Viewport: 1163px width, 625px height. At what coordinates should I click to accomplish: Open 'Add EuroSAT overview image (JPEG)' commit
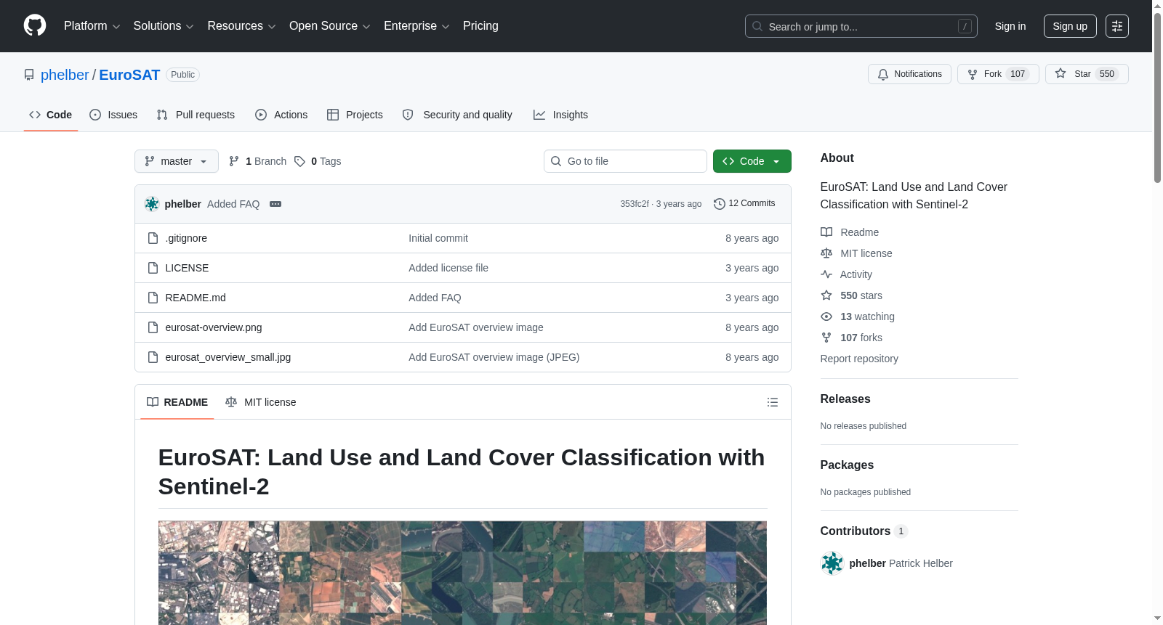(x=494, y=357)
